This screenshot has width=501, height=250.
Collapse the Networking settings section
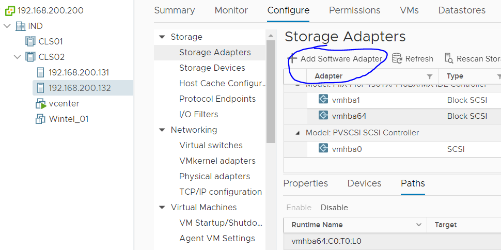pyautogui.click(x=162, y=130)
